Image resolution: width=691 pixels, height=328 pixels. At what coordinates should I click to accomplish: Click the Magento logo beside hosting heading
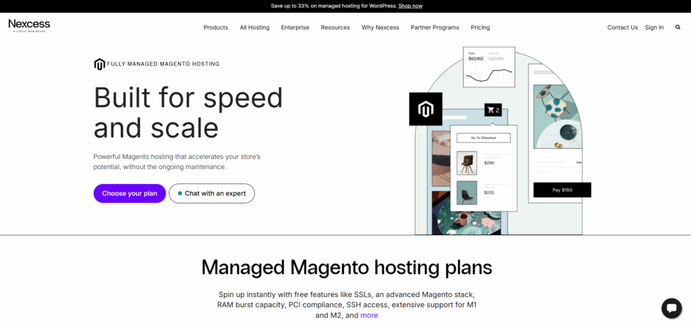point(100,64)
